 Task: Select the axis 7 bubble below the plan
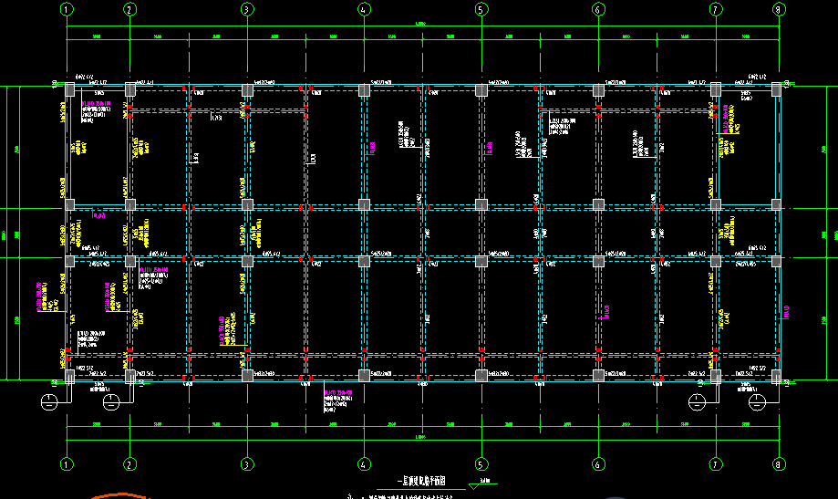716,464
